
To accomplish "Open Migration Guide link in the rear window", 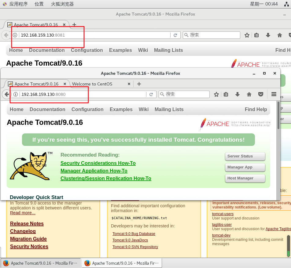I will click(28, 239).
